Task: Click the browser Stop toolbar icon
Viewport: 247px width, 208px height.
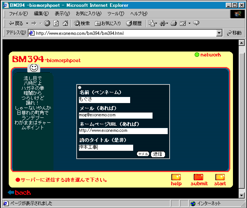Action: [47, 23]
